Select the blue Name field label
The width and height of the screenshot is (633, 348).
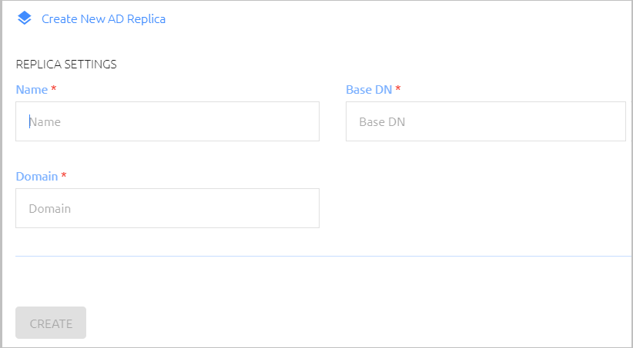click(x=32, y=89)
